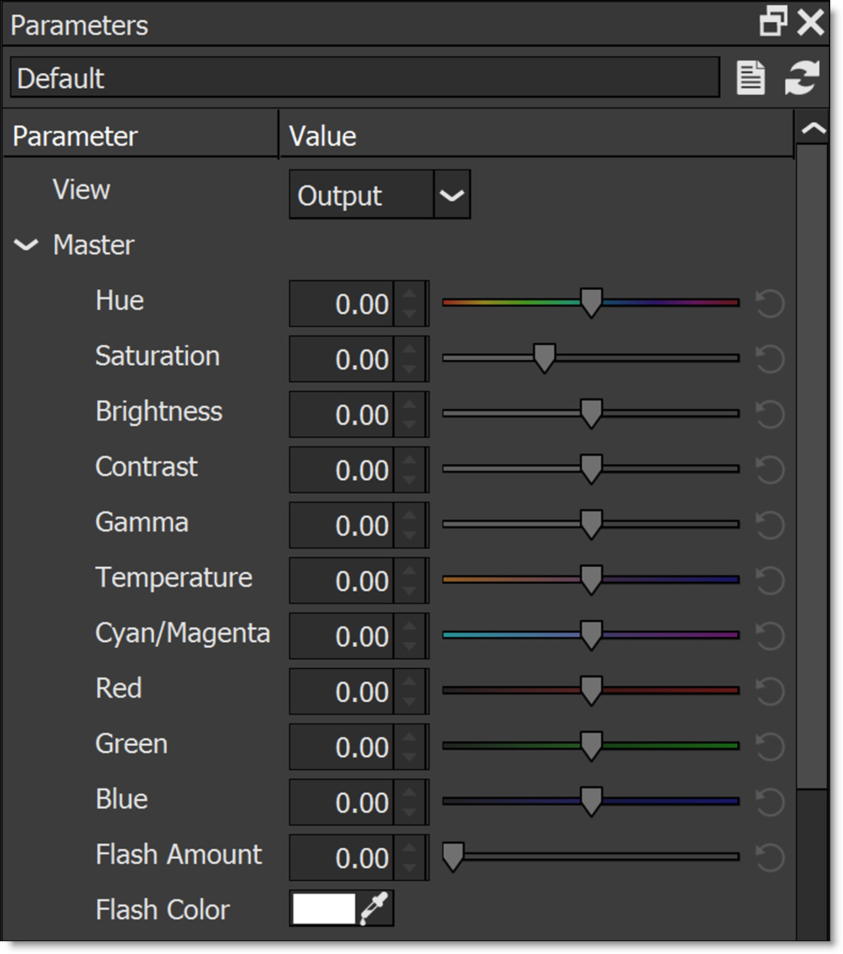Click the reset icon for Hue
Image resolution: width=843 pixels, height=954 pixels.
pos(769,304)
